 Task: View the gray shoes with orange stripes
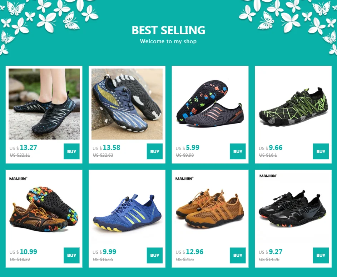pyautogui.click(x=210, y=104)
